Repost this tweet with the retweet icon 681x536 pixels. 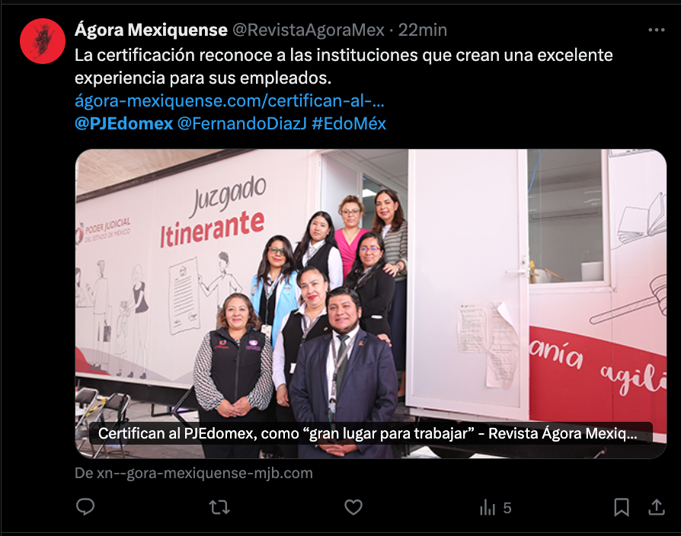[219, 507]
